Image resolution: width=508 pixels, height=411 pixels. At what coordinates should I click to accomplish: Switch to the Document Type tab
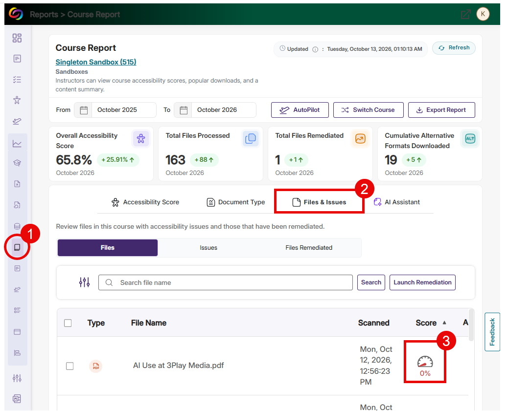click(x=235, y=202)
